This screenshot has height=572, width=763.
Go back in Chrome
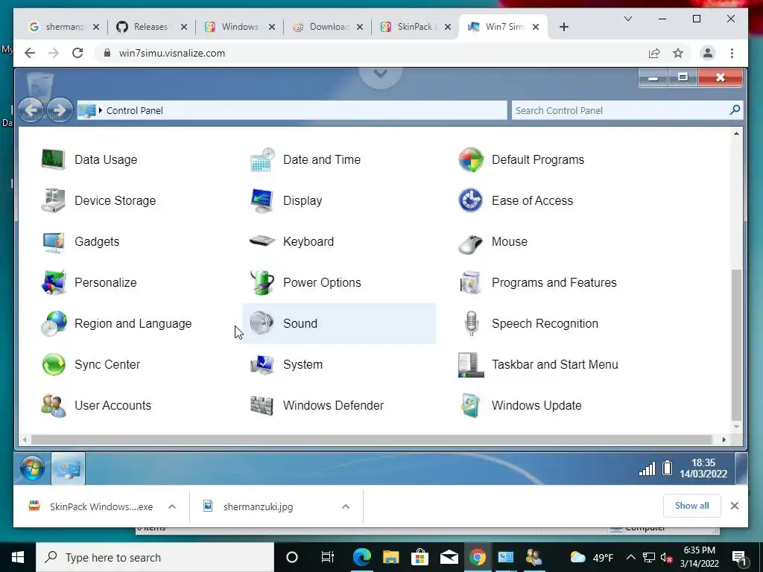pyautogui.click(x=30, y=53)
